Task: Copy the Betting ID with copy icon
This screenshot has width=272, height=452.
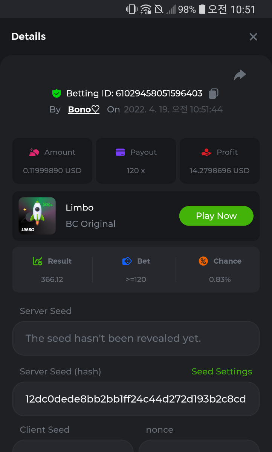Action: click(214, 93)
